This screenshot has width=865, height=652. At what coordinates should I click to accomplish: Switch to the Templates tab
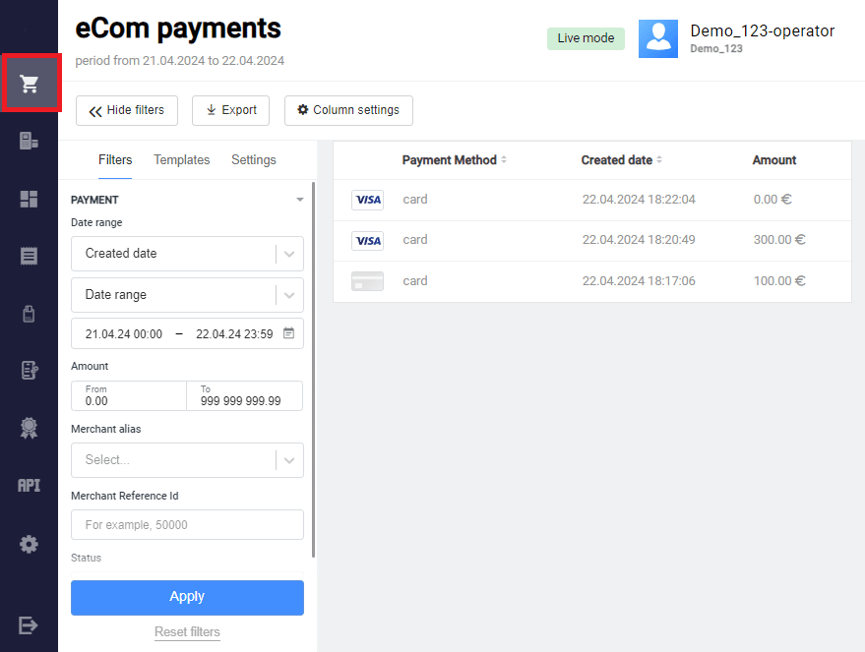[181, 160]
